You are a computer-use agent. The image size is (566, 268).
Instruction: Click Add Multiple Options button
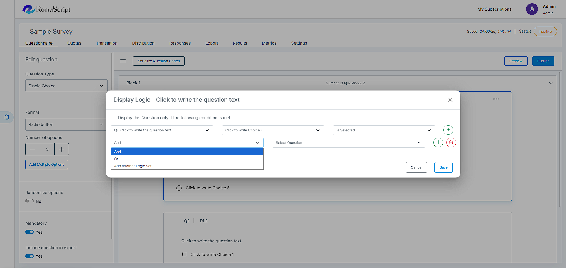[x=47, y=165]
